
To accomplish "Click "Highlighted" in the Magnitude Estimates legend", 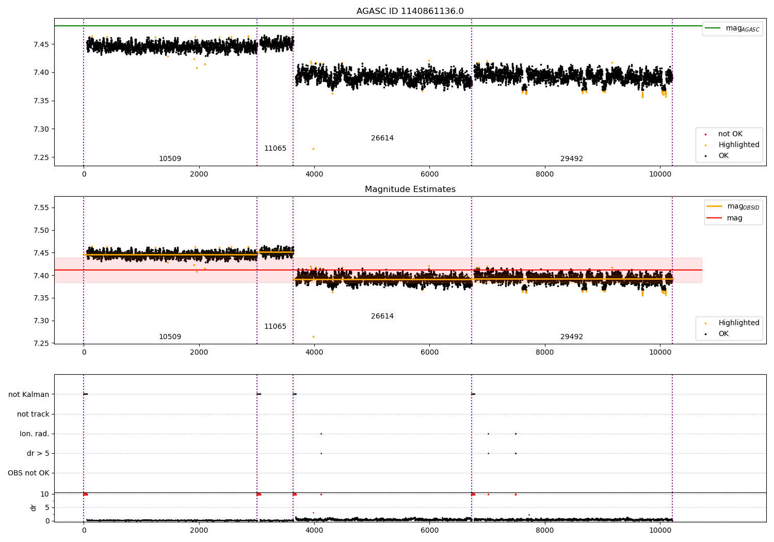I will [x=732, y=323].
